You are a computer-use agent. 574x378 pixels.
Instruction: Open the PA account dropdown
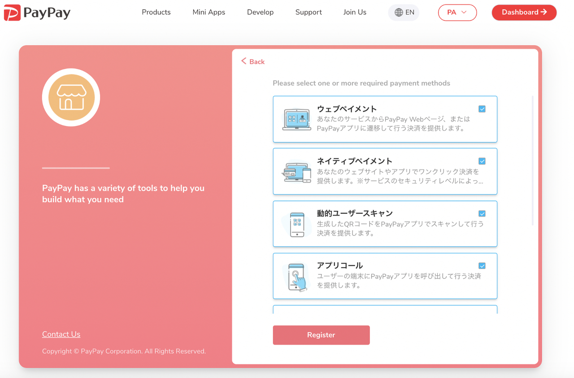click(x=457, y=13)
